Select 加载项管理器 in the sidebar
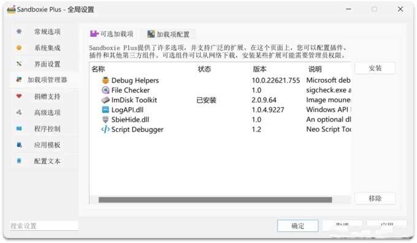Image resolution: width=417 pixels, height=243 pixels. (44, 80)
